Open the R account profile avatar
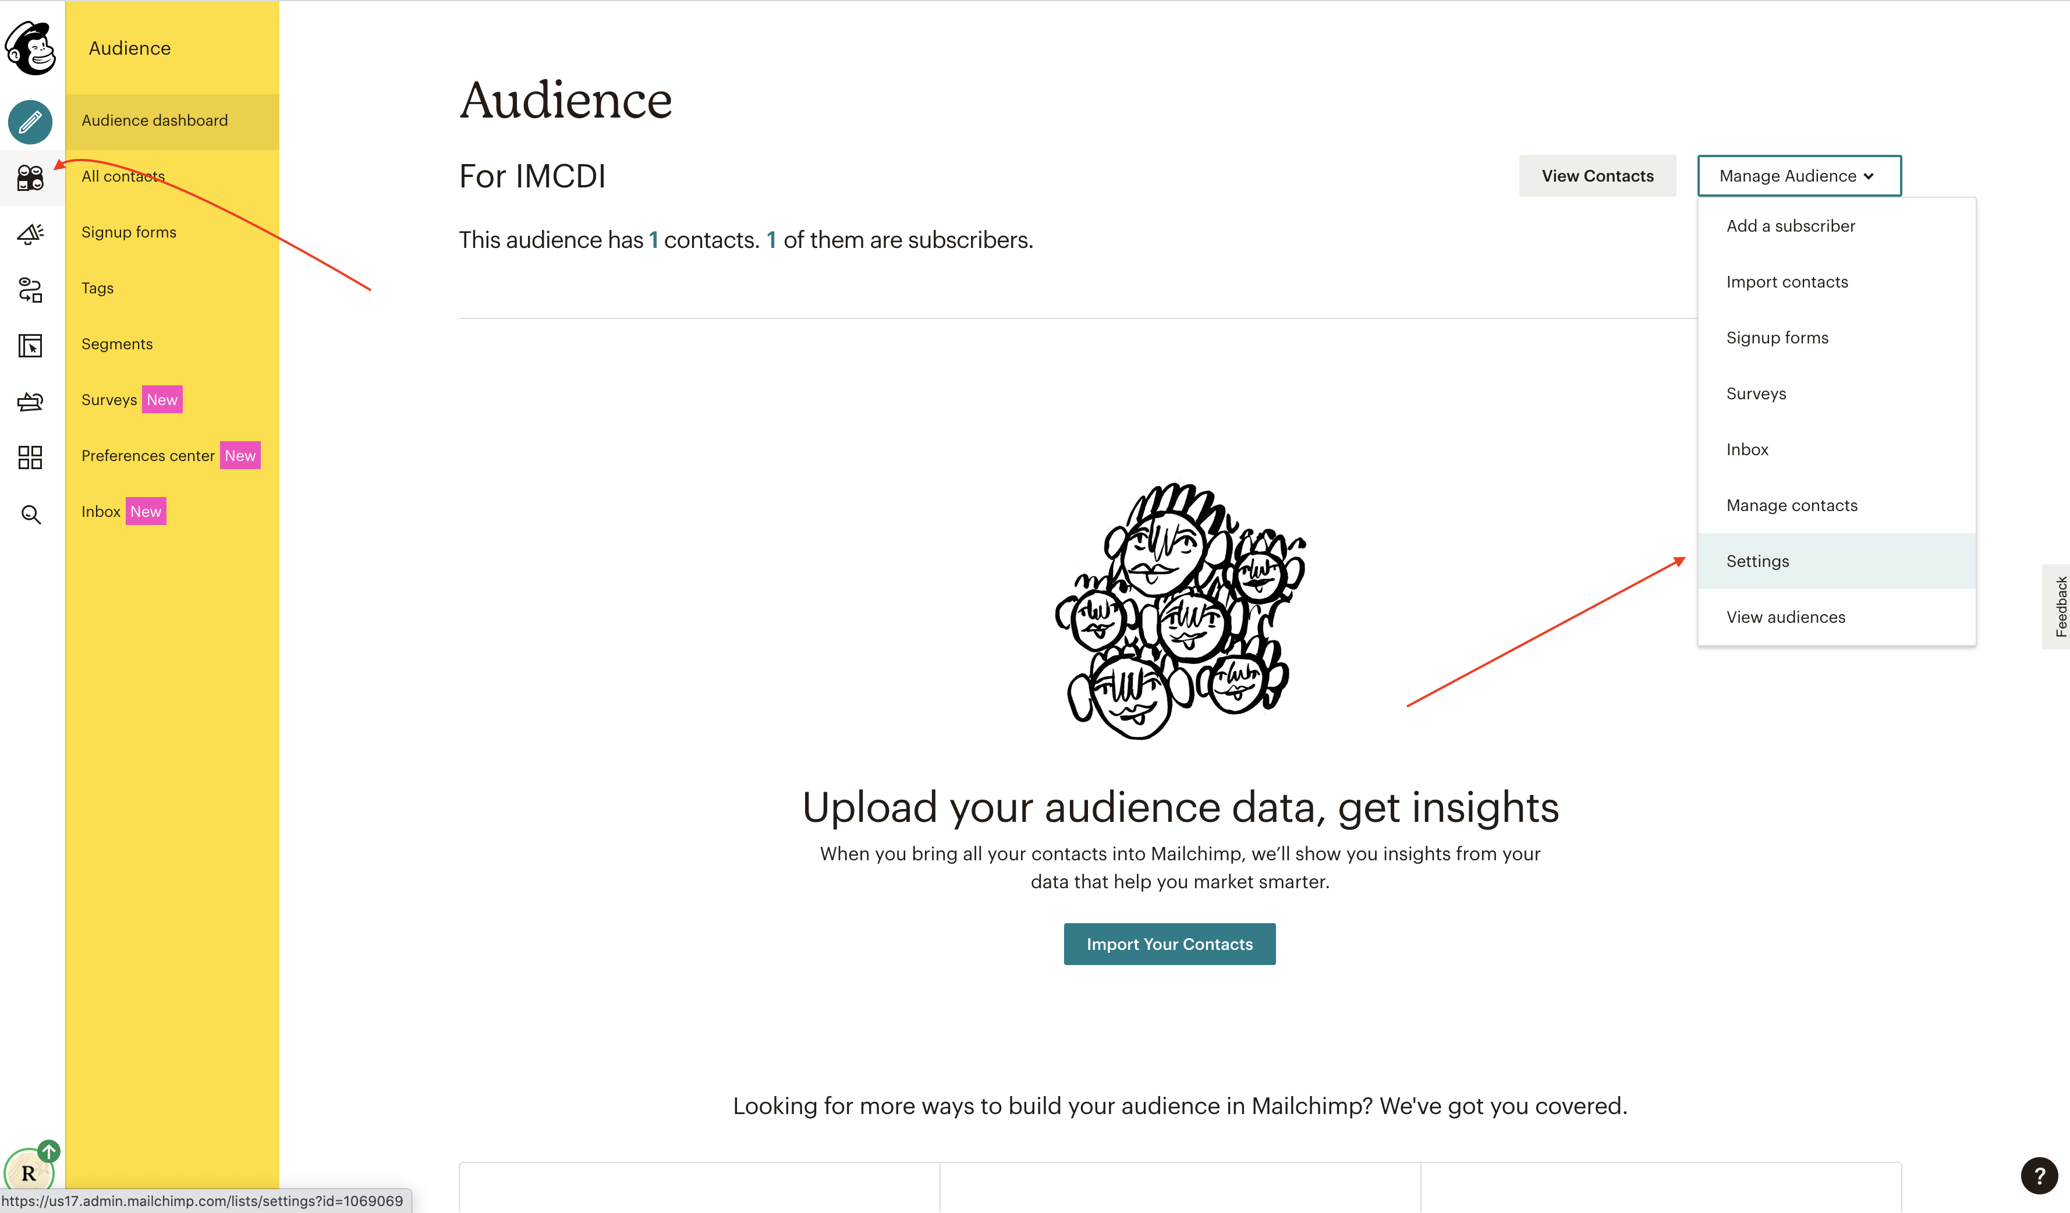 pyautogui.click(x=29, y=1173)
